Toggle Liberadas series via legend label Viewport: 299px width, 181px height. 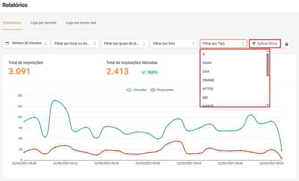point(139,90)
